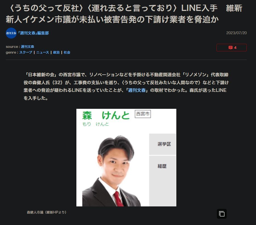
Task: Select the ニュース genre link
Action: tap(42, 52)
